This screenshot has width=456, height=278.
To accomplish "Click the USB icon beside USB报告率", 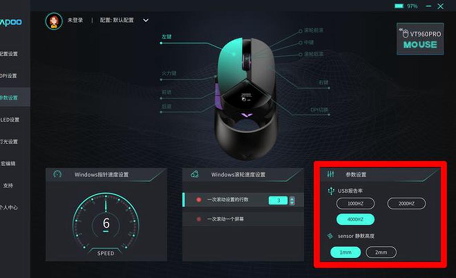I will pos(331,191).
